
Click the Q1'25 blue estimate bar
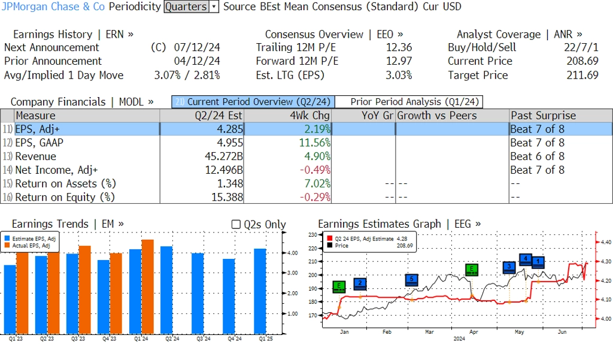pos(260,291)
